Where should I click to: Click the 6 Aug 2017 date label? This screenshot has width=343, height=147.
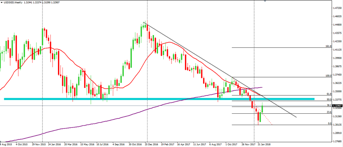215,145
